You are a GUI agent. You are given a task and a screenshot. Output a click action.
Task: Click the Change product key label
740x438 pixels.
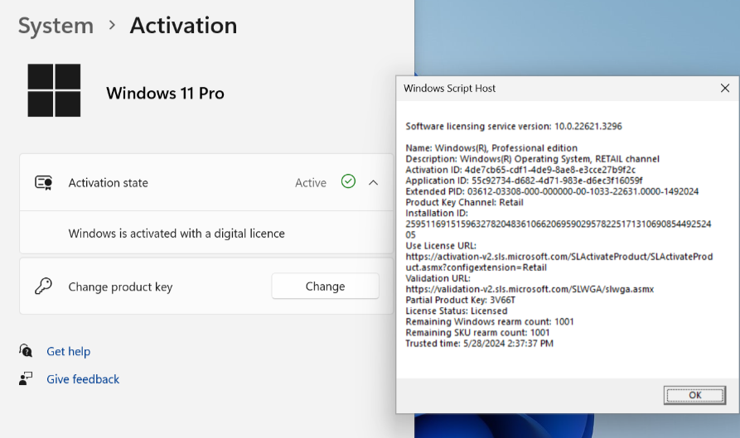point(120,286)
